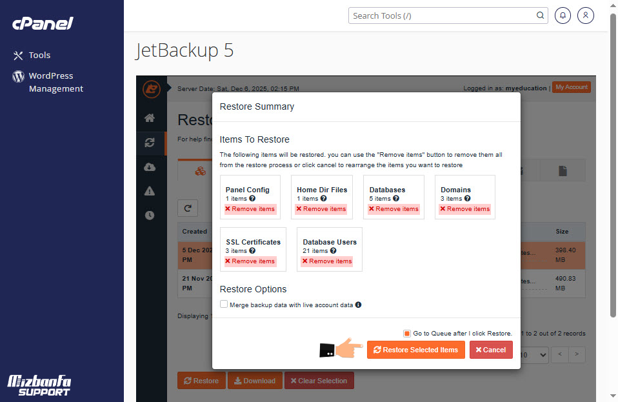The height and width of the screenshot is (402, 618).
Task: Open the Queue clock icon in sidebar
Action: (x=150, y=216)
